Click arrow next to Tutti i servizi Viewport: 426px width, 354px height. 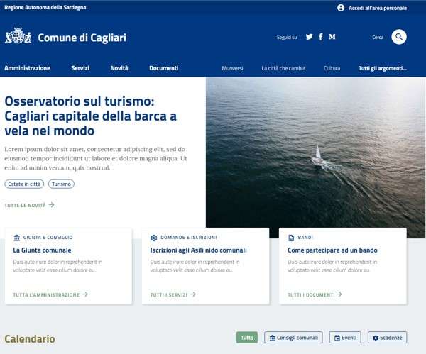pos(193,294)
